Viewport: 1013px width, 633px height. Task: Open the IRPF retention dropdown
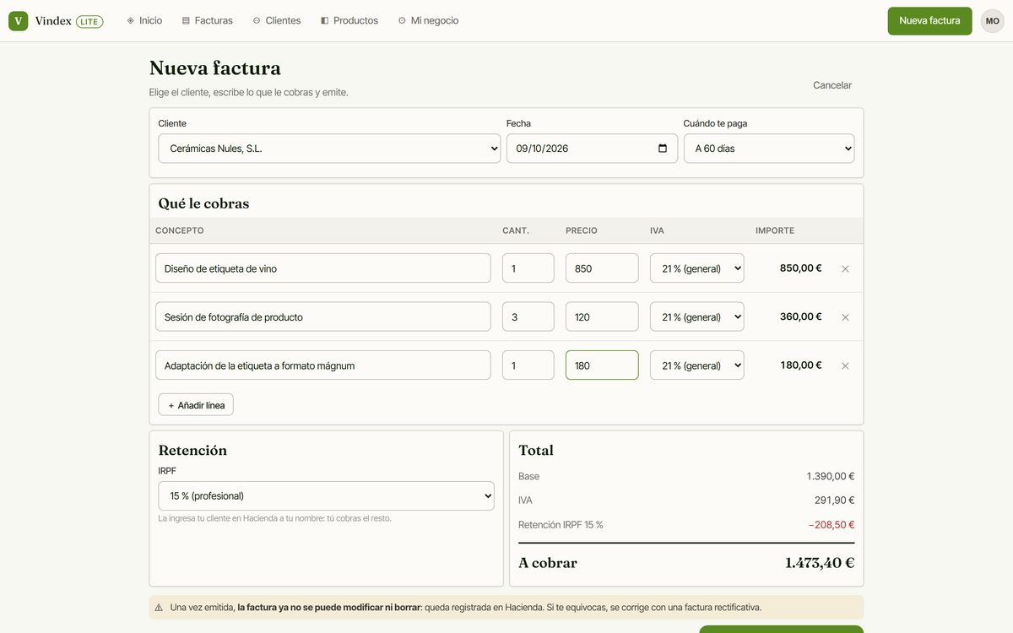click(x=327, y=495)
